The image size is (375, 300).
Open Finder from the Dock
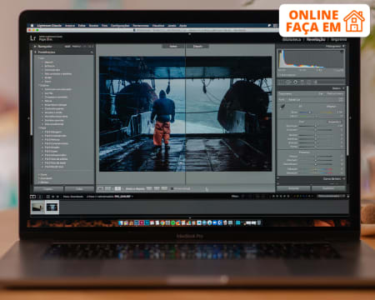[121, 222]
